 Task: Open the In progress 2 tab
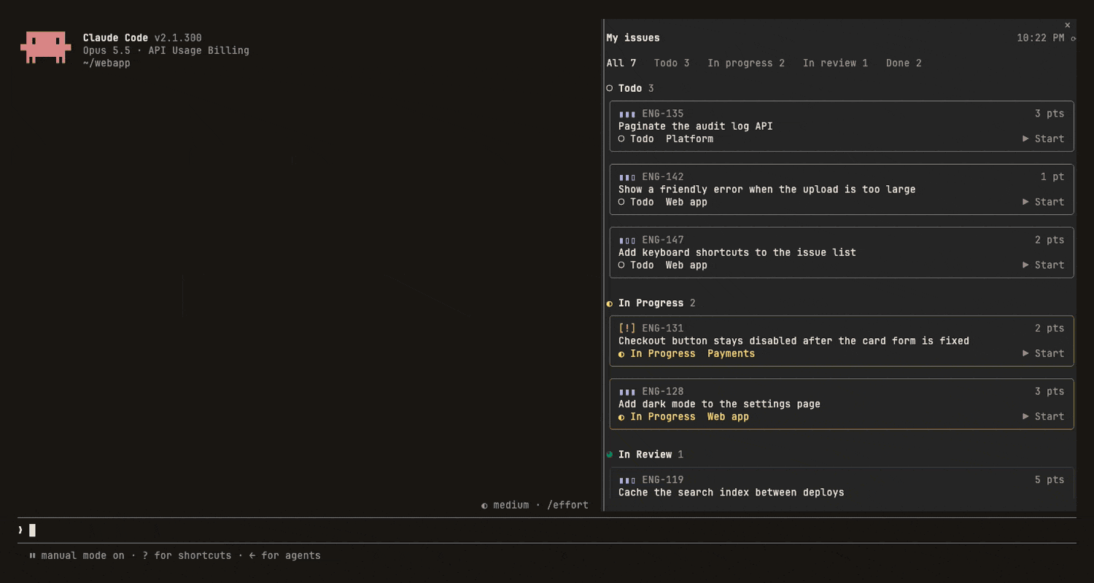coord(746,63)
